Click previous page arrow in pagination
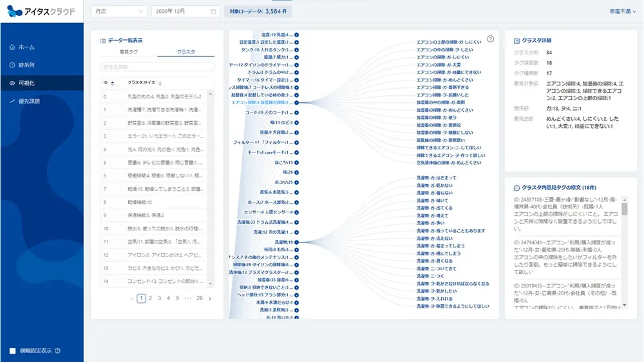Screen dimensions: 644x362 [132, 299]
